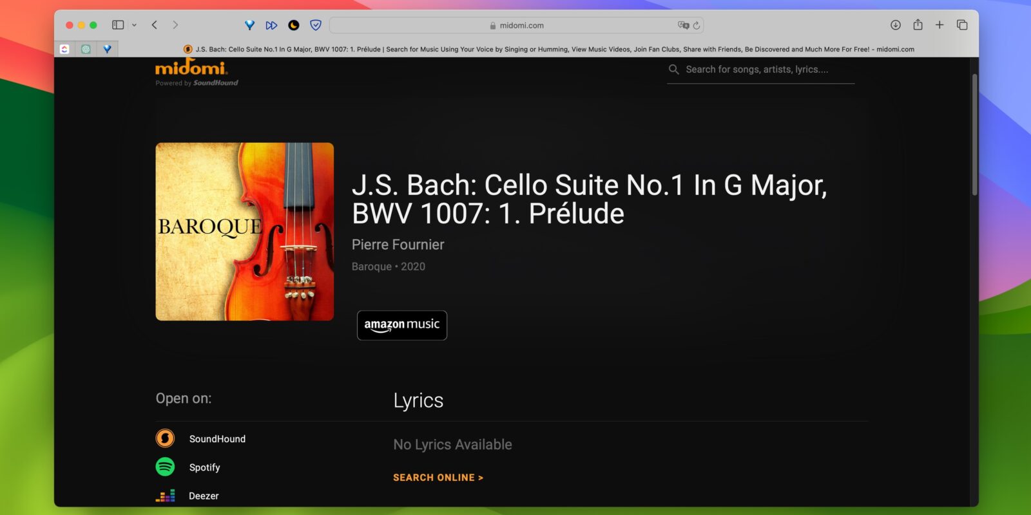Open a new tab with plus
The width and height of the screenshot is (1031, 515).
coord(939,25)
